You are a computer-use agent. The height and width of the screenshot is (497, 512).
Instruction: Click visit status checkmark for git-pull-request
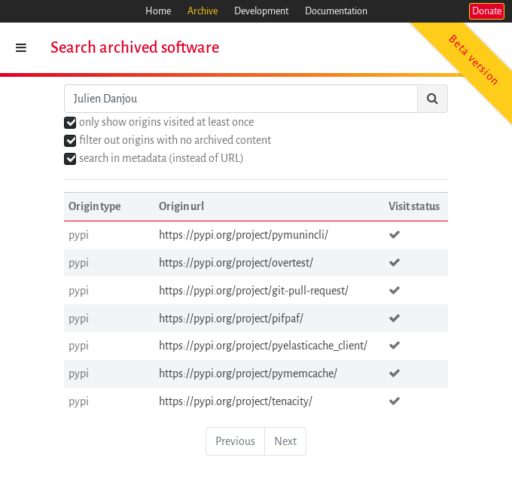pos(394,290)
